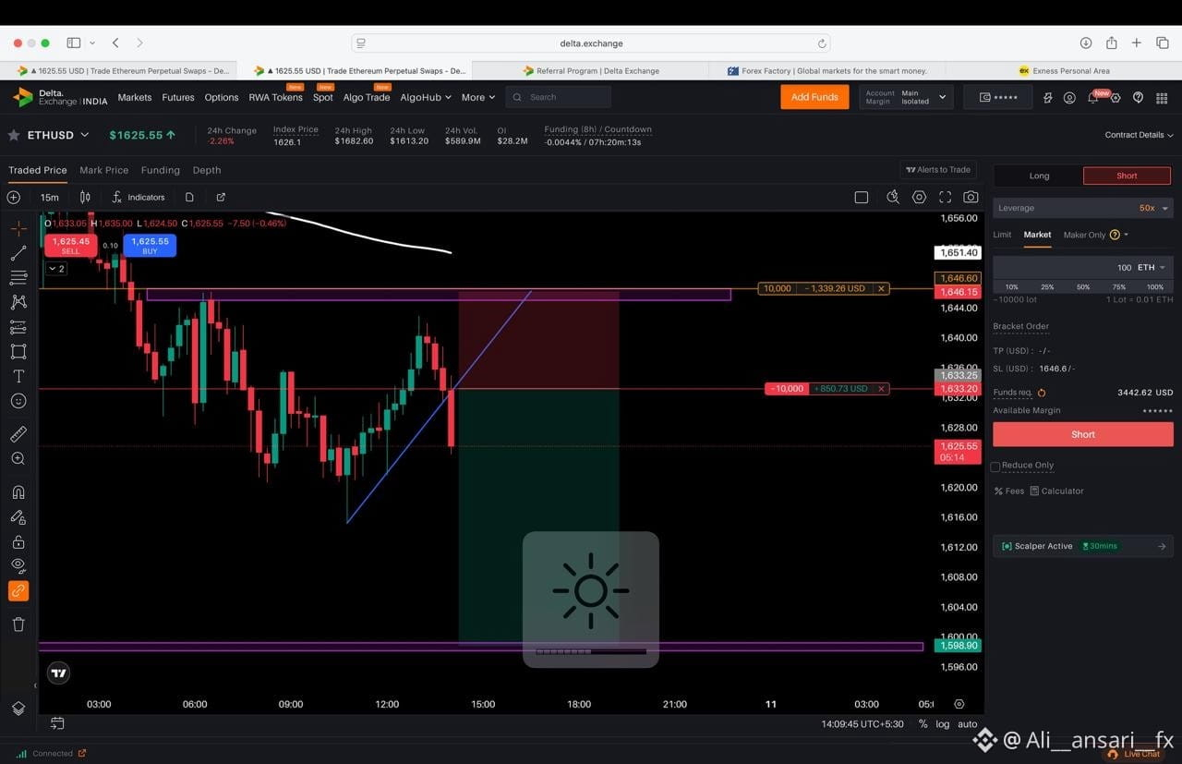Screen dimensions: 1182x764
Task: Activate the Zoom In magnifier tool
Action: tap(18, 458)
